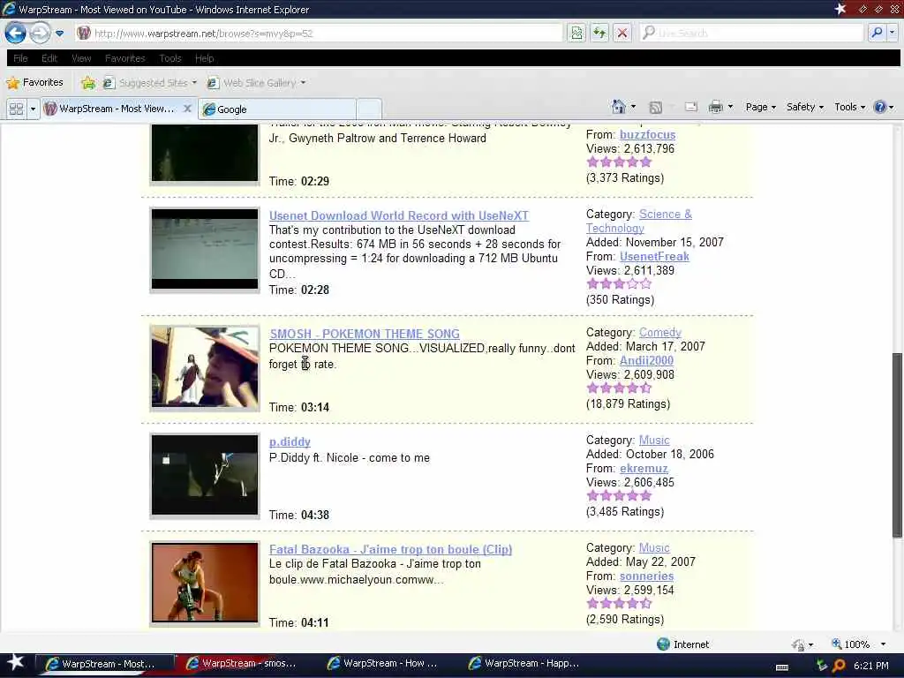Open the sonneries uploader link

click(646, 576)
